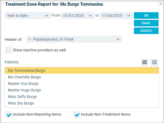Open the Header of provider dropdown
Screen dimensions: 164x123
74,39
